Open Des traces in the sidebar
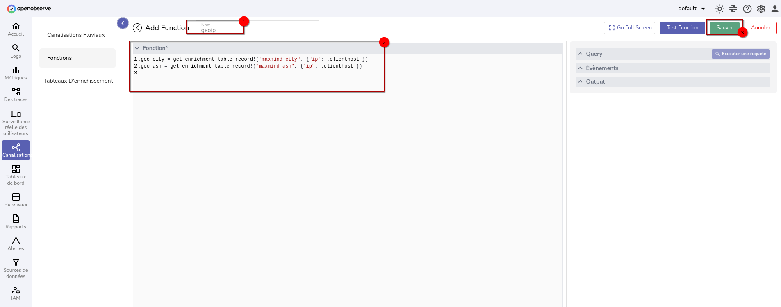The height and width of the screenshot is (307, 781). click(16, 95)
